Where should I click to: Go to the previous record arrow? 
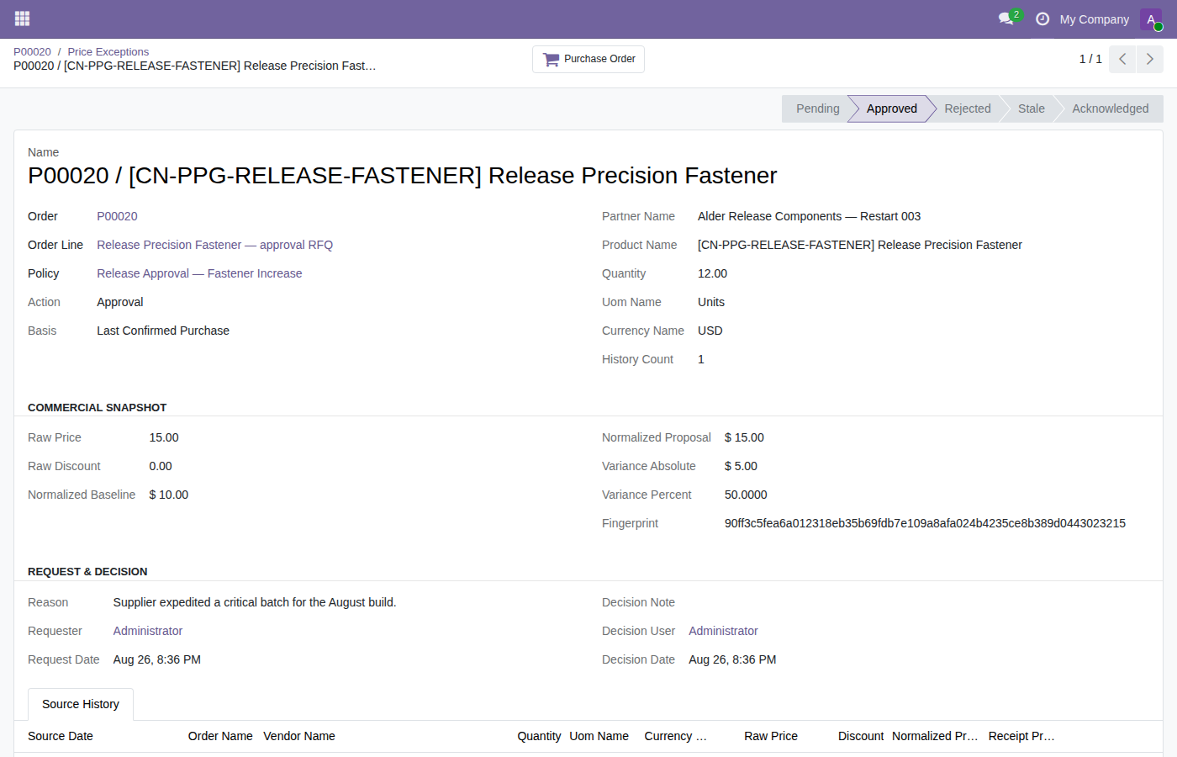[1122, 59]
